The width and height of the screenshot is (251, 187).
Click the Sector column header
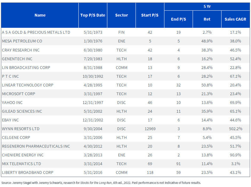(121, 15)
